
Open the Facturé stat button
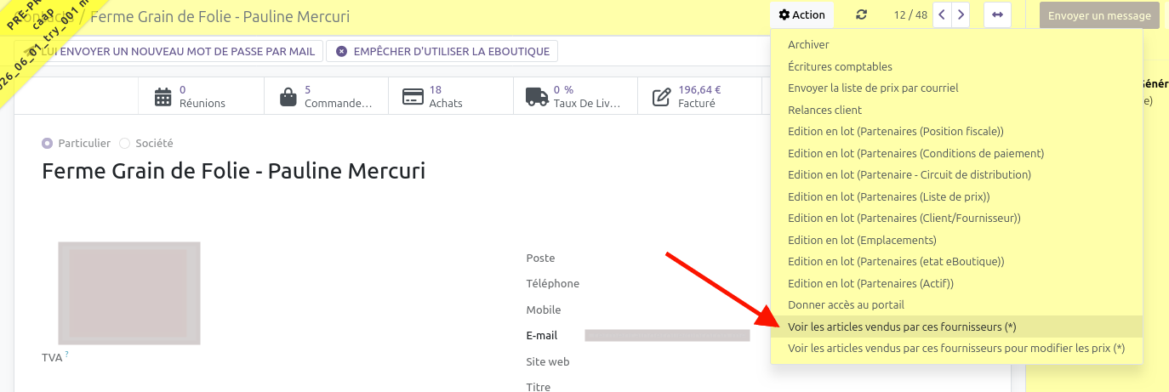tap(699, 96)
